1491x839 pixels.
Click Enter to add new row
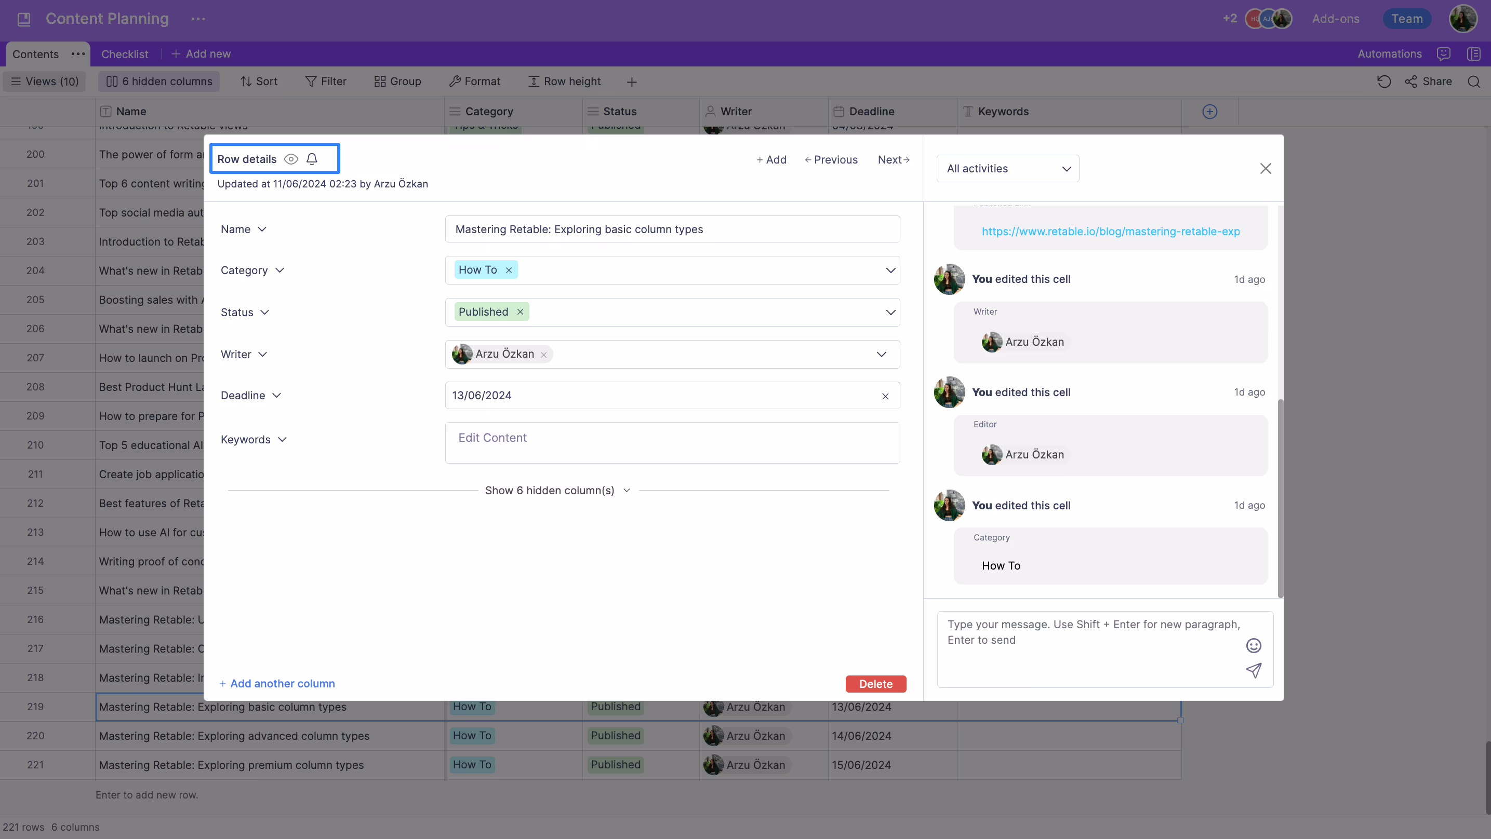(147, 795)
